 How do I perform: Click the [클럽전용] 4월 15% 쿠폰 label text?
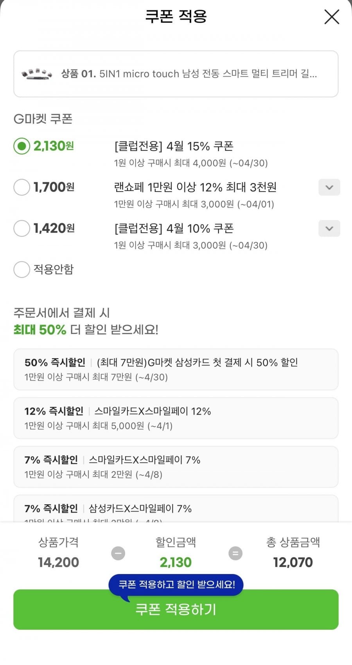tap(174, 146)
